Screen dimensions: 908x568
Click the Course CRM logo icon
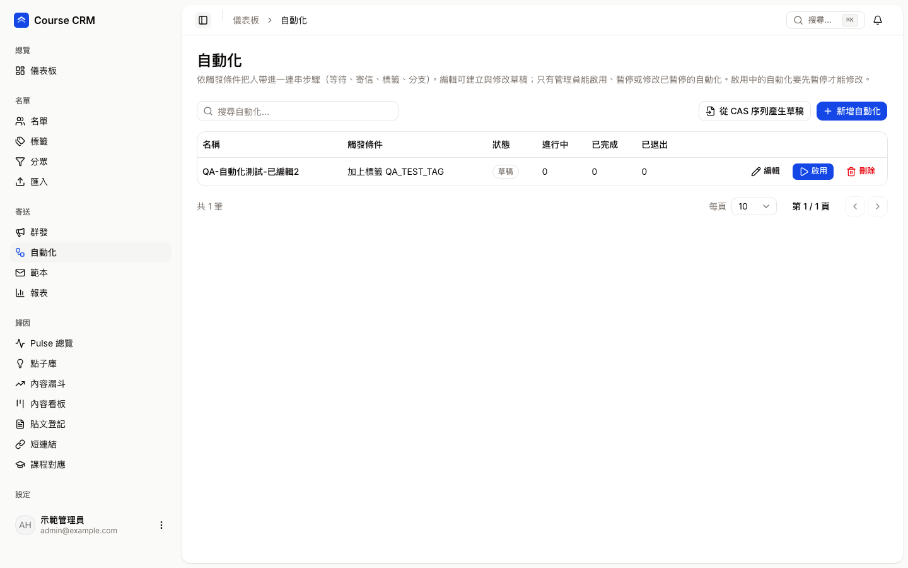tap(21, 20)
